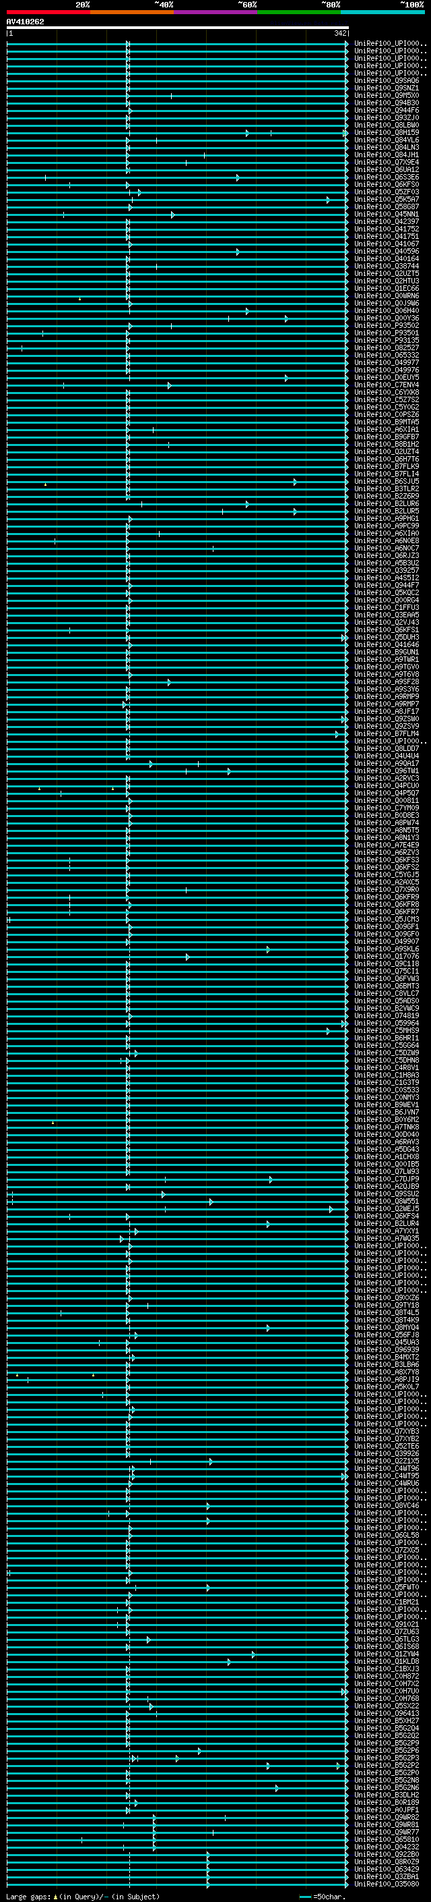Select the UniRef100_B2VWC9 label
The height and width of the screenshot is (1902, 431).
(387, 1009)
